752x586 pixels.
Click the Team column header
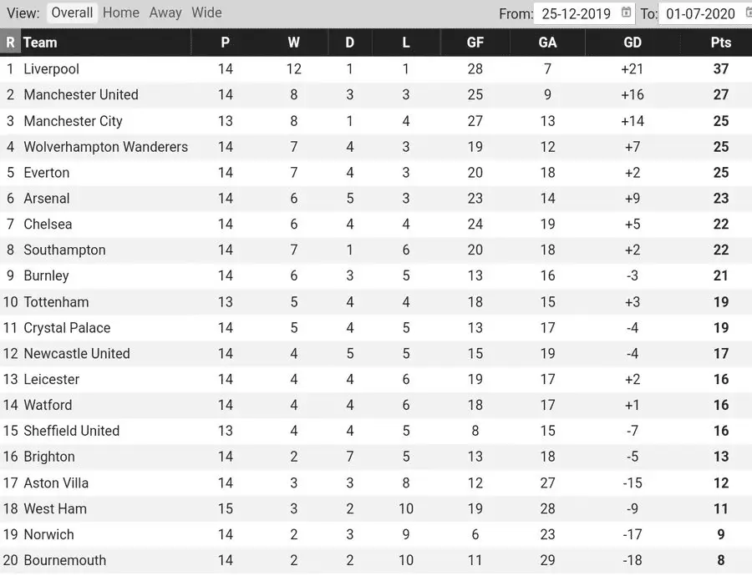[40, 43]
